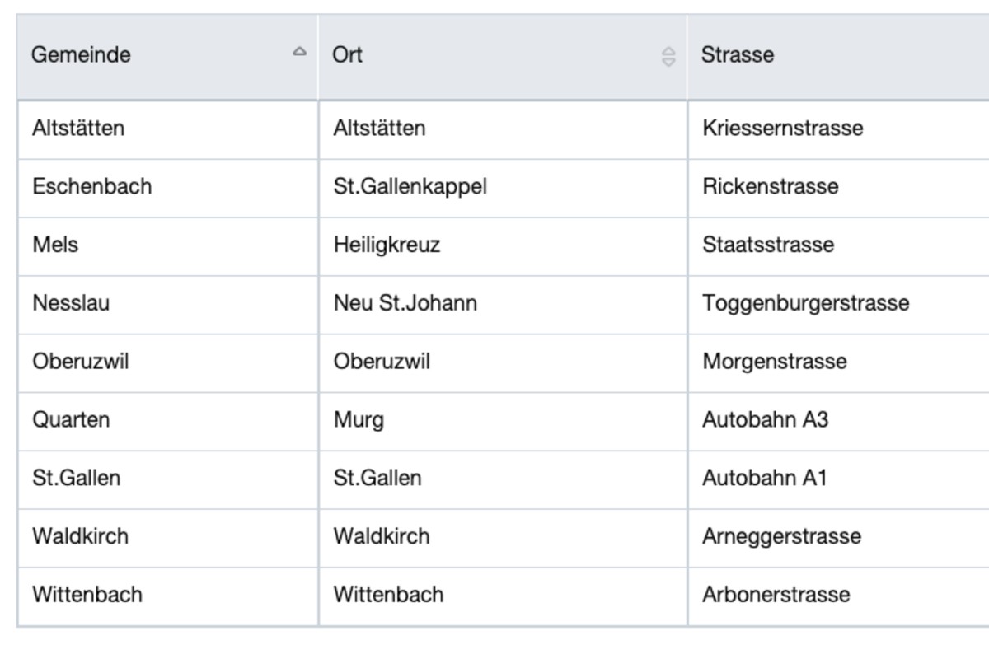Select the Strasse column header

(x=736, y=55)
